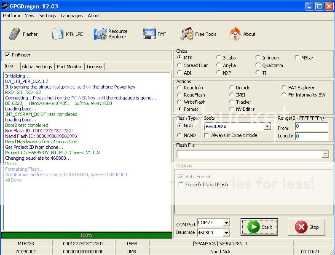Select Fix Informality SW option
This screenshot has width=335, height=255.
point(284,95)
